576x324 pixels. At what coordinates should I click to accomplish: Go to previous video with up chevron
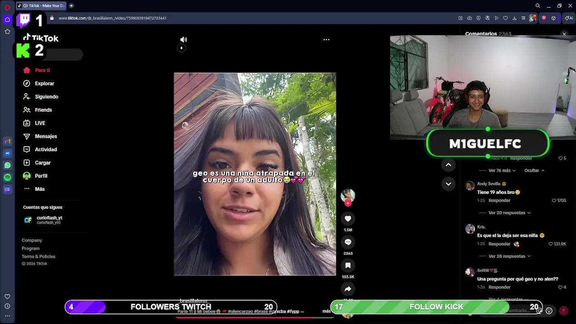pos(448,165)
